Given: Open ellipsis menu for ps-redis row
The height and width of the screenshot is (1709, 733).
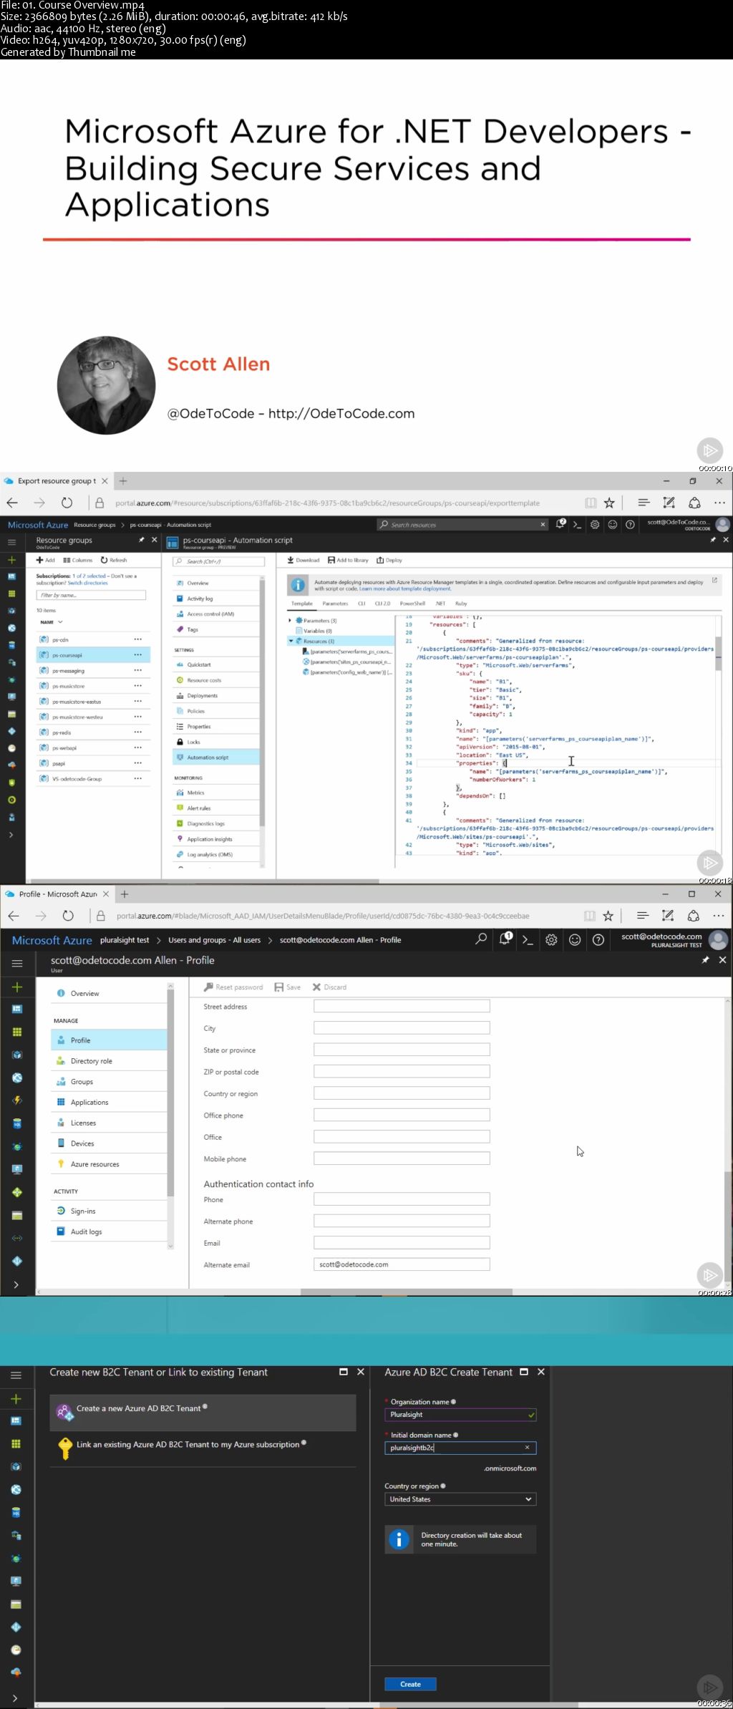Looking at the screenshot, I should click(138, 732).
